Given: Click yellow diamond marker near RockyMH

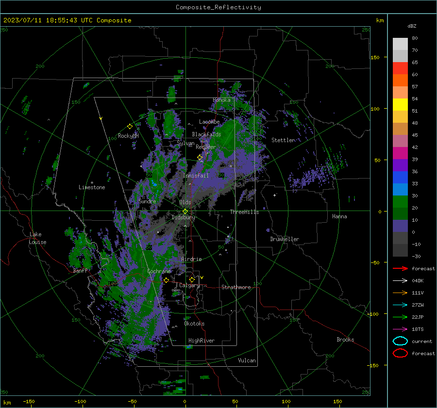Looking at the screenshot, I should pos(130,127).
